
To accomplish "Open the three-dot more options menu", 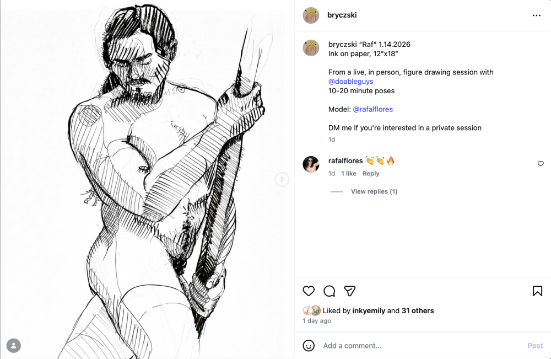I will click(x=536, y=15).
